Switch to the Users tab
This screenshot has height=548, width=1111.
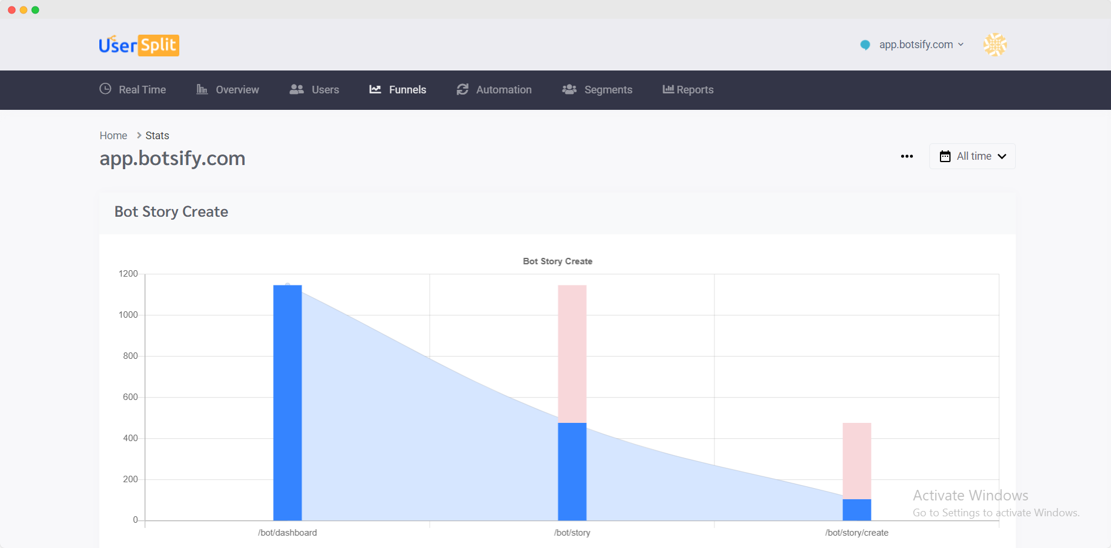coord(314,89)
